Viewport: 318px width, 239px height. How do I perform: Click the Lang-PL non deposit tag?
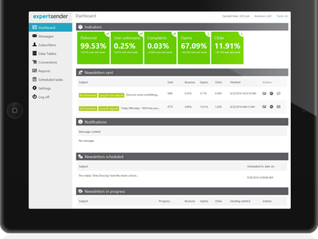click(x=111, y=95)
